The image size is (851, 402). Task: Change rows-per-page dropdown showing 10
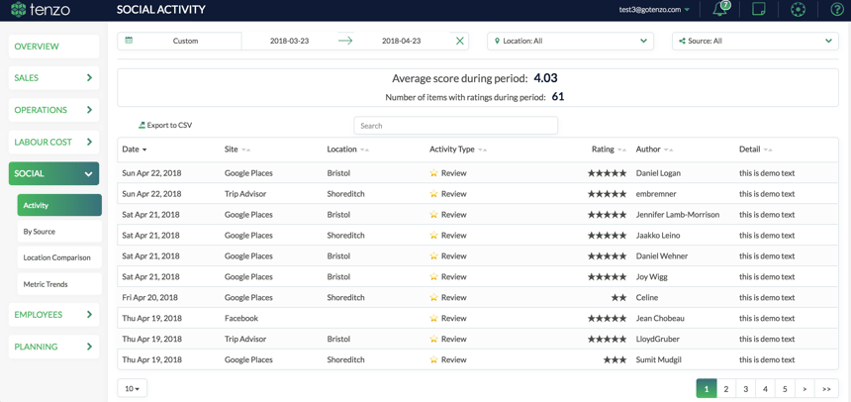coord(132,388)
